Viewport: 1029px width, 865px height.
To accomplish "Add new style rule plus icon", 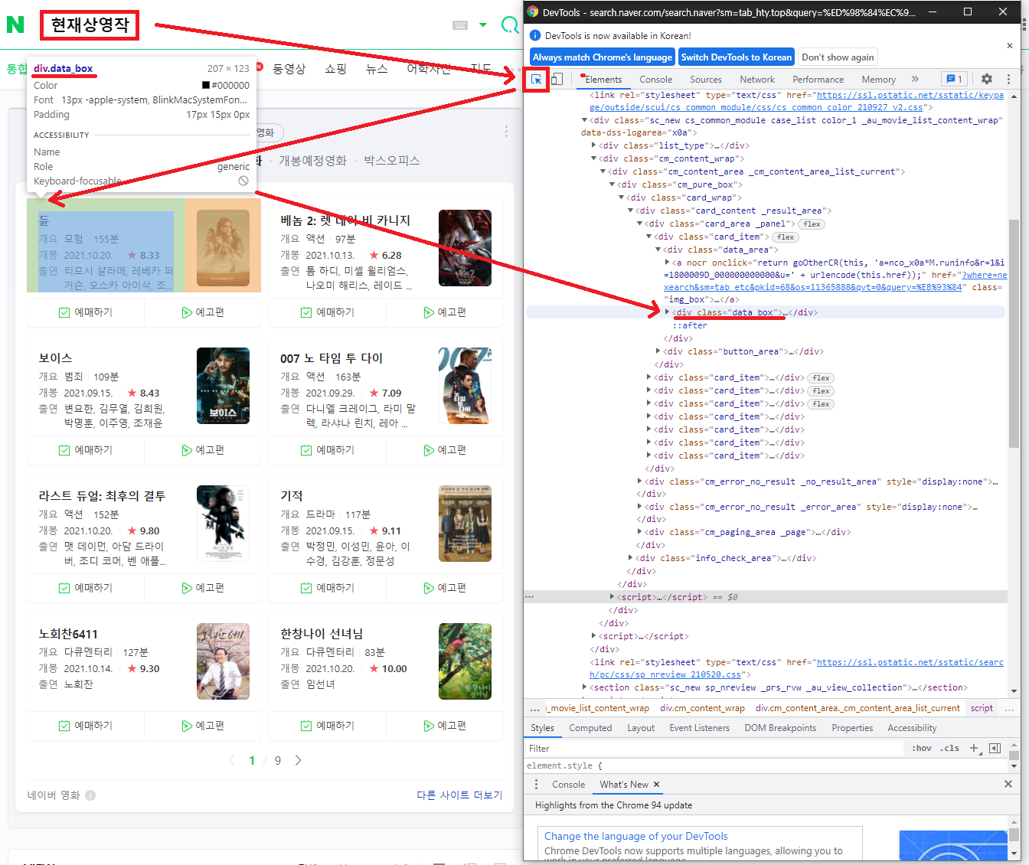I will point(974,748).
